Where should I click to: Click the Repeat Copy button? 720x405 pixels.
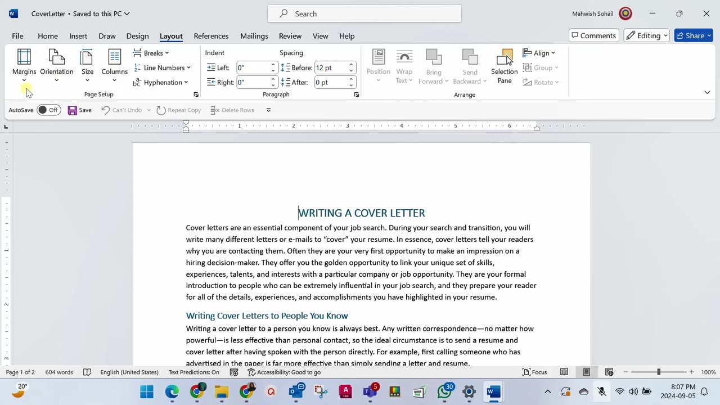click(178, 110)
